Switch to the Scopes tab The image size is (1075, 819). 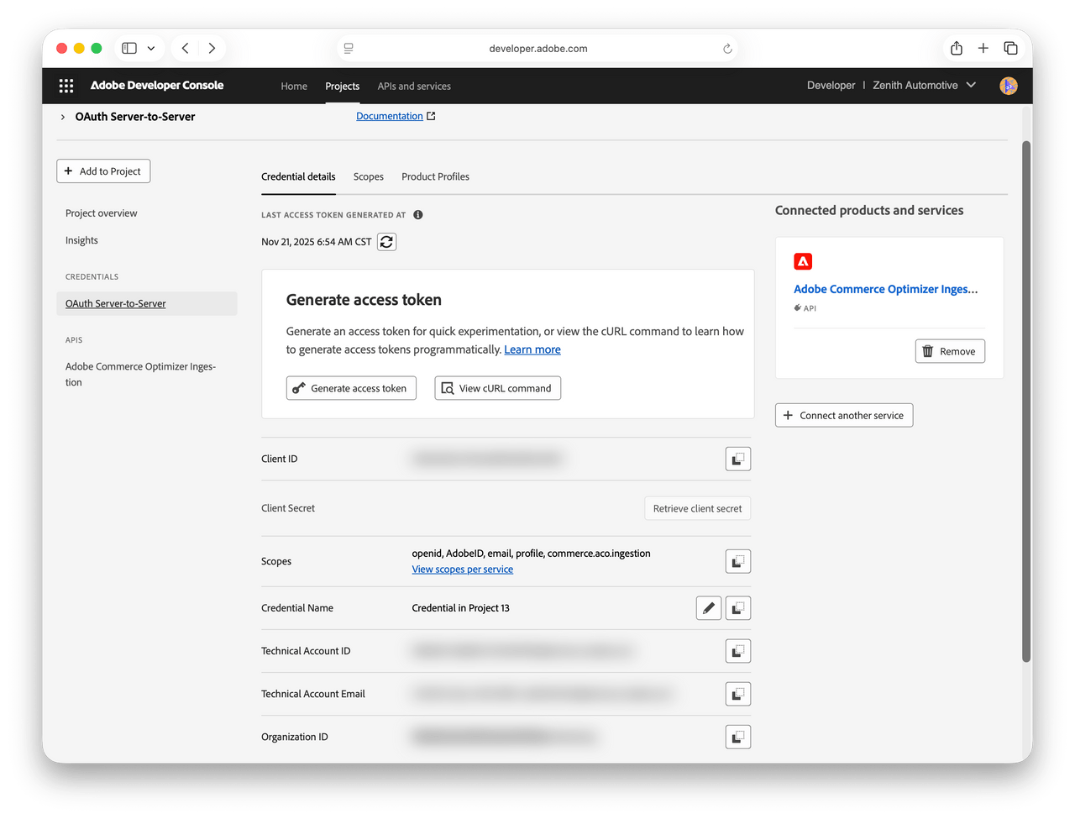click(369, 176)
